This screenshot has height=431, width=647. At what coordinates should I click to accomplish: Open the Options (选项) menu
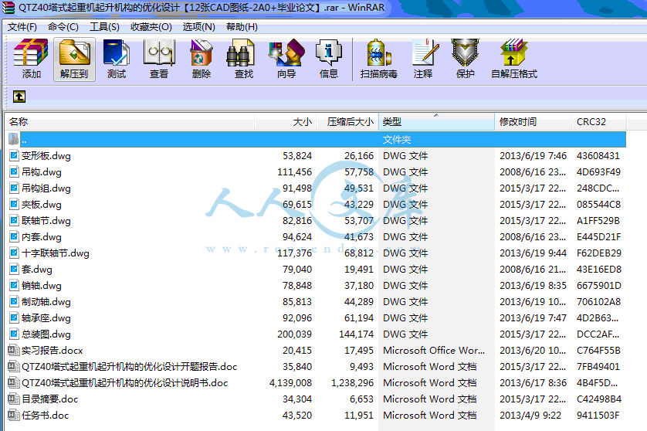click(199, 27)
